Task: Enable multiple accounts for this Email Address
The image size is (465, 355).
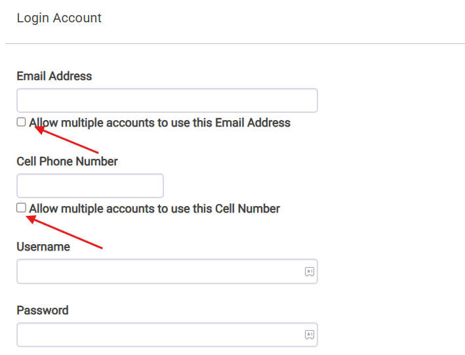Action: tap(21, 122)
